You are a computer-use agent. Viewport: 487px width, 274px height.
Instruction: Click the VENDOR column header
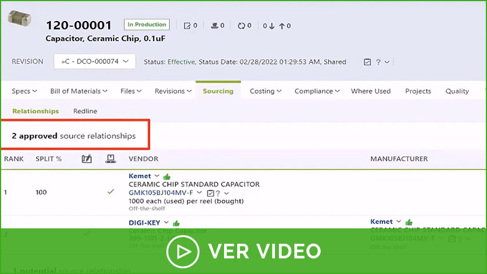pos(143,159)
